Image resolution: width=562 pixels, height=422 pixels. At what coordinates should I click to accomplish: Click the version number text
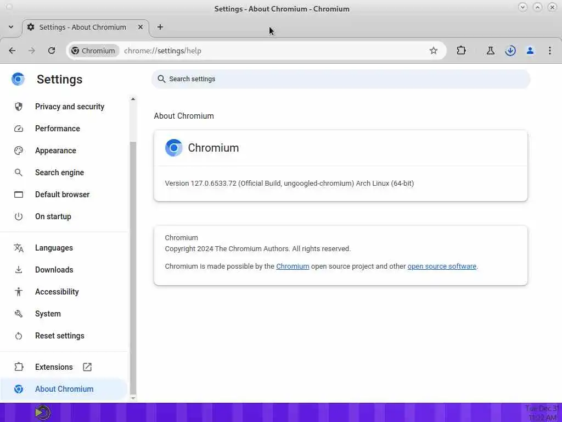[x=289, y=184]
